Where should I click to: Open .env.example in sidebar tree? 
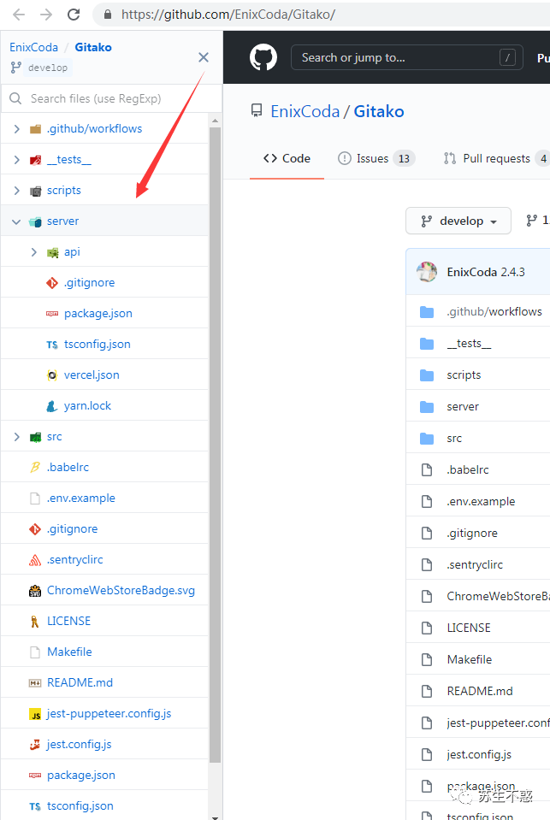click(x=81, y=498)
